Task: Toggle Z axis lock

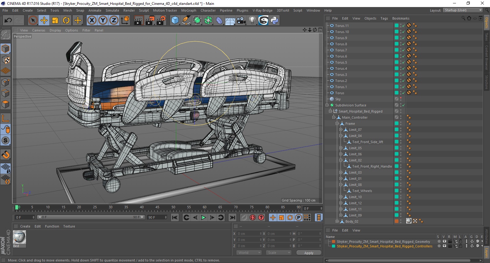Action: point(114,20)
